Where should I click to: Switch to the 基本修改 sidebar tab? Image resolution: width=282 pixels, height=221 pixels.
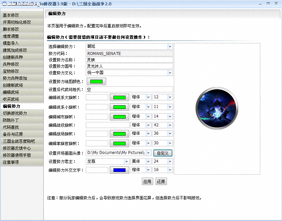pos(22,15)
